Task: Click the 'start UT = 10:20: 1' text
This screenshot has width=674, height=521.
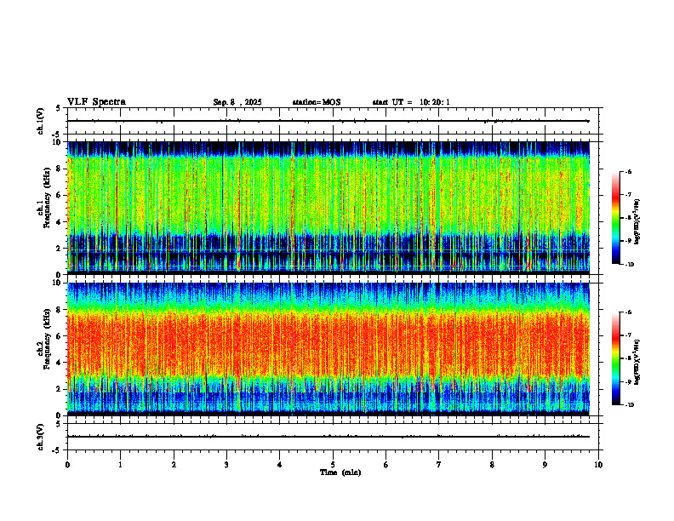Action: tap(411, 102)
